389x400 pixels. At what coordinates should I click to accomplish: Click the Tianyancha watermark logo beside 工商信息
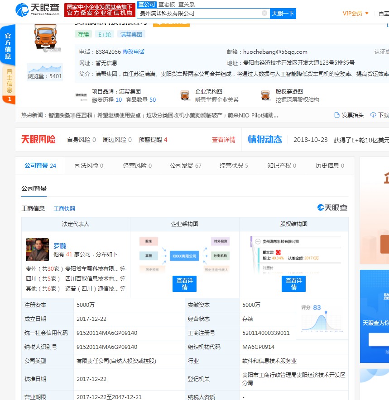332,207
